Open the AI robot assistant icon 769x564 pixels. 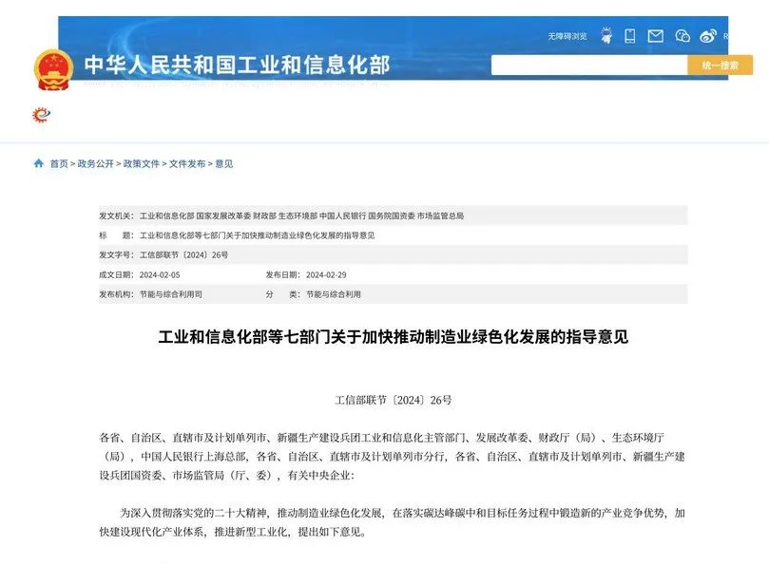(x=606, y=36)
